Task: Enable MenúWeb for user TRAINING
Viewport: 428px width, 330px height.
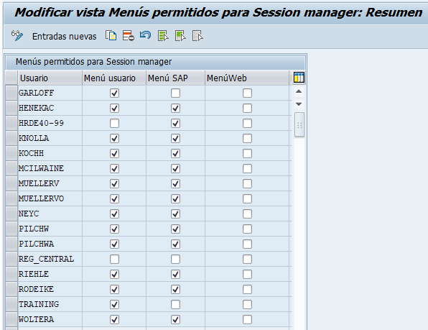Action: [247, 304]
